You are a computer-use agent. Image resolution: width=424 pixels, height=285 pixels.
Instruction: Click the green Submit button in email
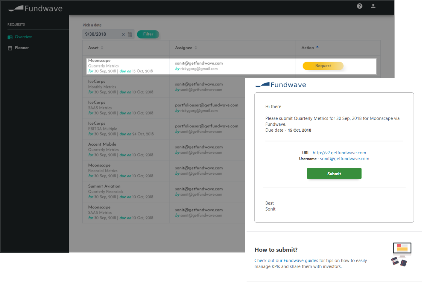(x=334, y=173)
